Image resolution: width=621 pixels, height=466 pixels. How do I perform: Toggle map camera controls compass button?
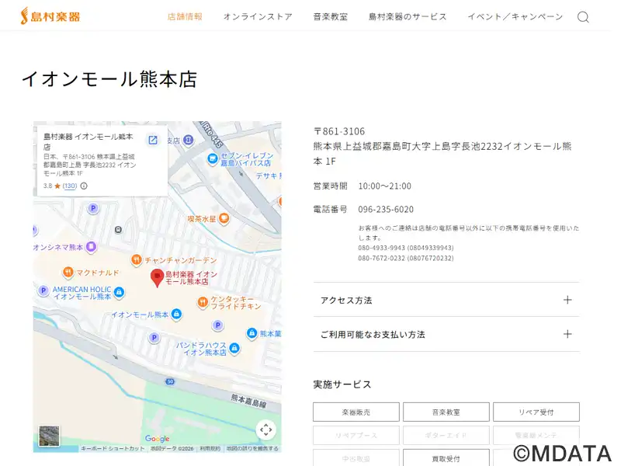tap(265, 429)
